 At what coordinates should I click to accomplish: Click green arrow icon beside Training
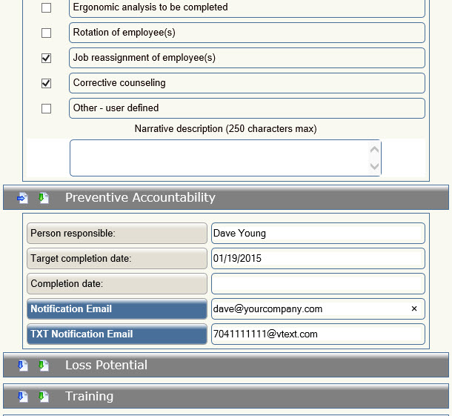[44, 397]
